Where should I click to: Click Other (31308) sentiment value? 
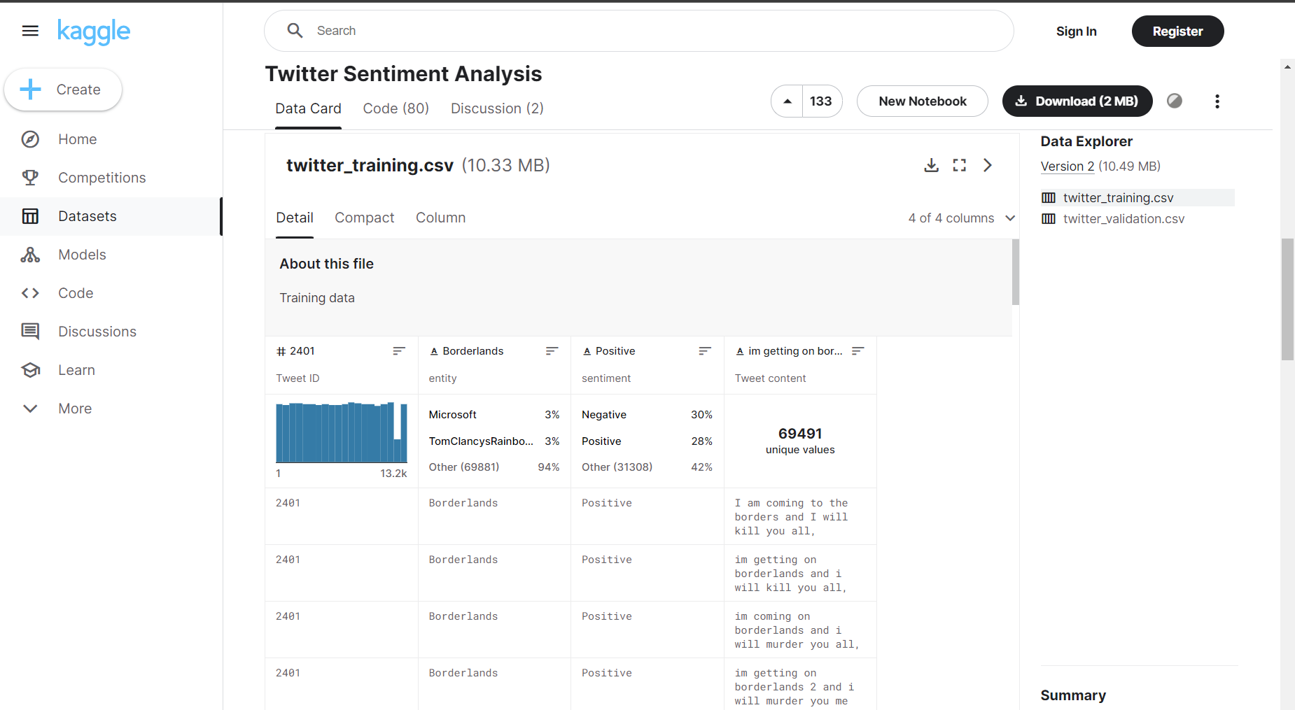(617, 467)
